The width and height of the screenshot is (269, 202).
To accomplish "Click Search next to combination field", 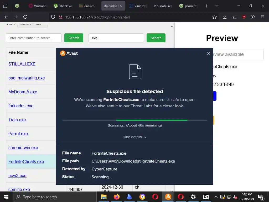I will [x=74, y=38].
